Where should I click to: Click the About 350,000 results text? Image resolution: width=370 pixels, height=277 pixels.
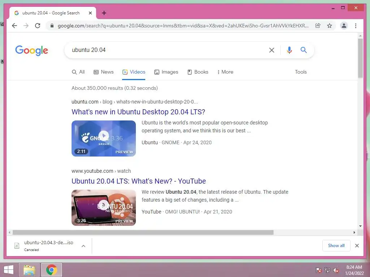click(x=115, y=88)
